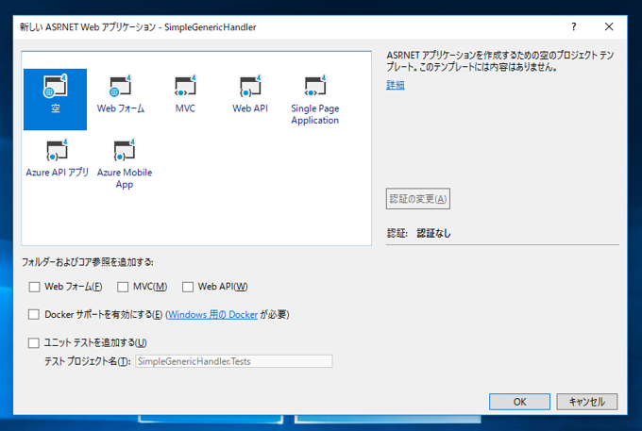Click the フォルダーおよびコア参照を追加する label

pos(88,261)
